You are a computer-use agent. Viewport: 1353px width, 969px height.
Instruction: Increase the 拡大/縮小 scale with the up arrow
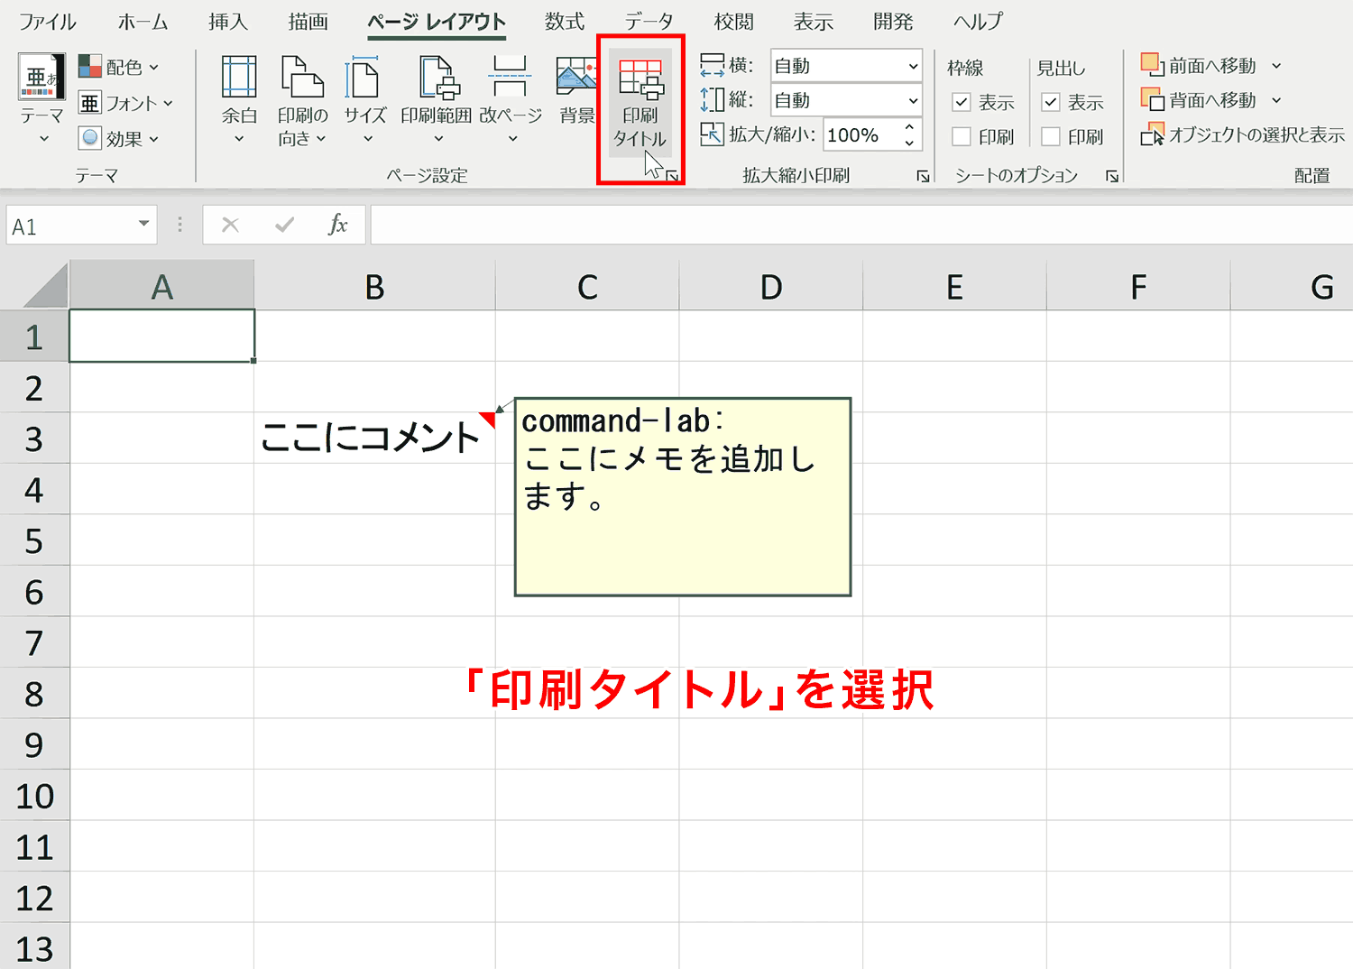pos(909,127)
